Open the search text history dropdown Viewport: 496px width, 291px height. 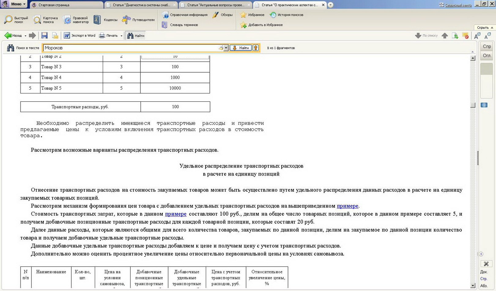[x=226, y=48]
